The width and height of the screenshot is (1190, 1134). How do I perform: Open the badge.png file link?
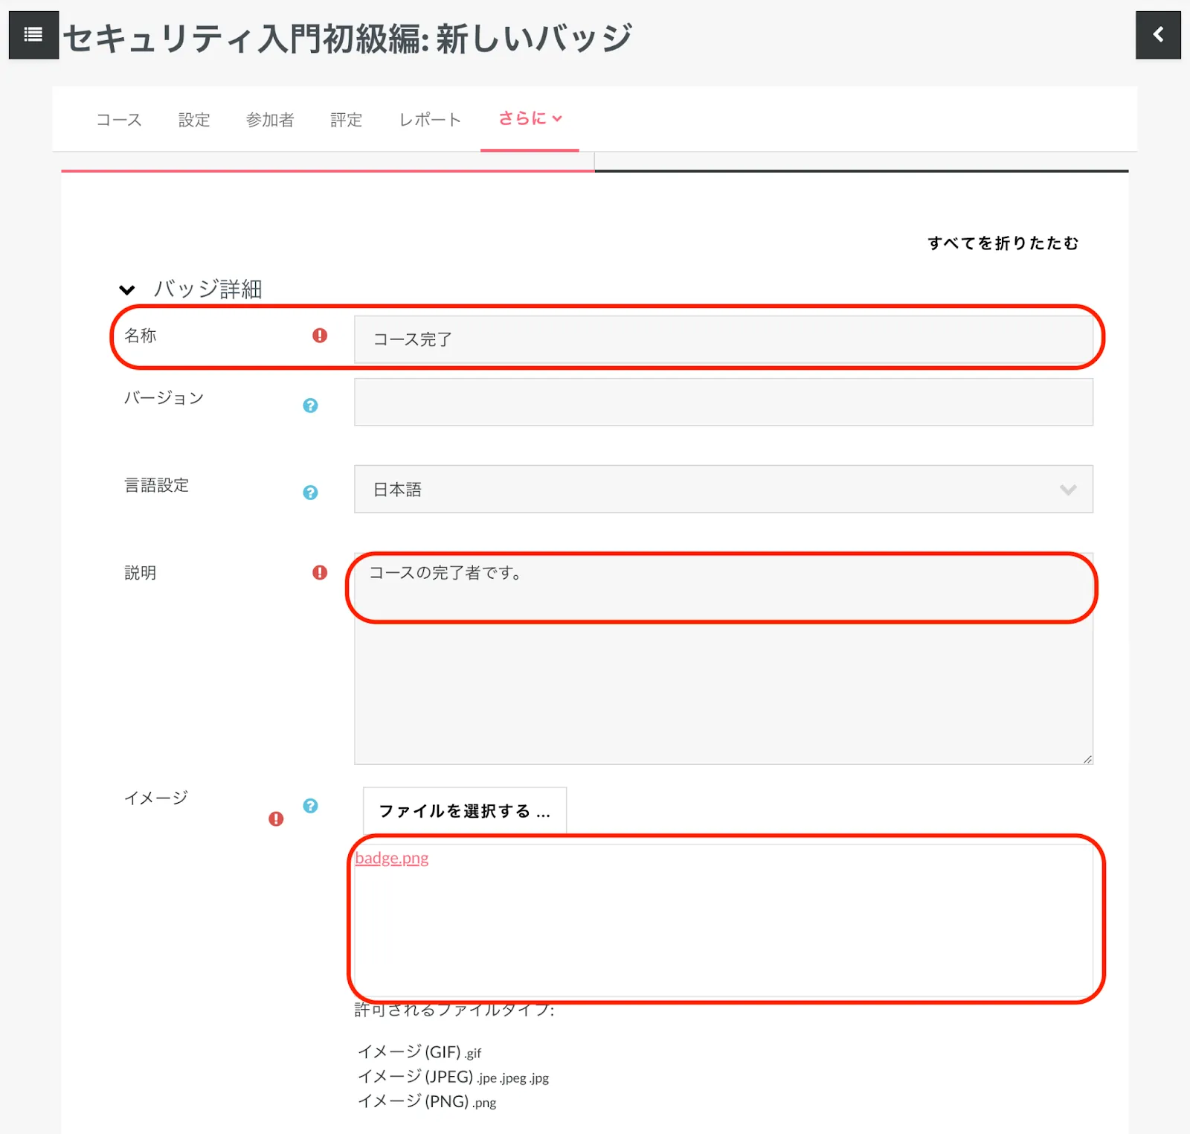click(392, 858)
